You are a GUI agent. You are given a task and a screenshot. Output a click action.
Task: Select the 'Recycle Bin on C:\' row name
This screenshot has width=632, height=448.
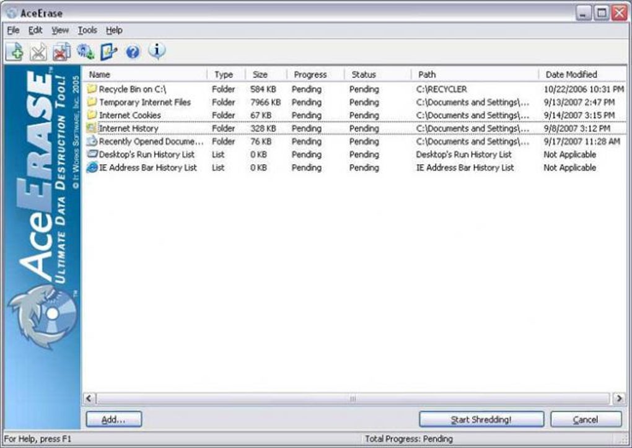pyautogui.click(x=132, y=89)
